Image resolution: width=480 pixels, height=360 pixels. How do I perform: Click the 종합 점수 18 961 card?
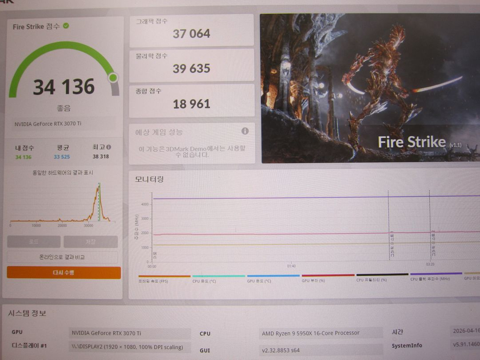tap(192, 100)
